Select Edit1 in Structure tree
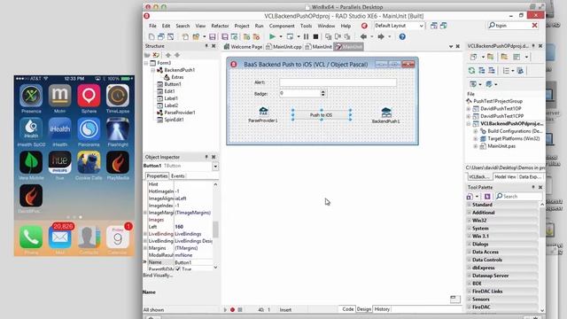Viewport: 567px width, 319px height. click(x=169, y=91)
